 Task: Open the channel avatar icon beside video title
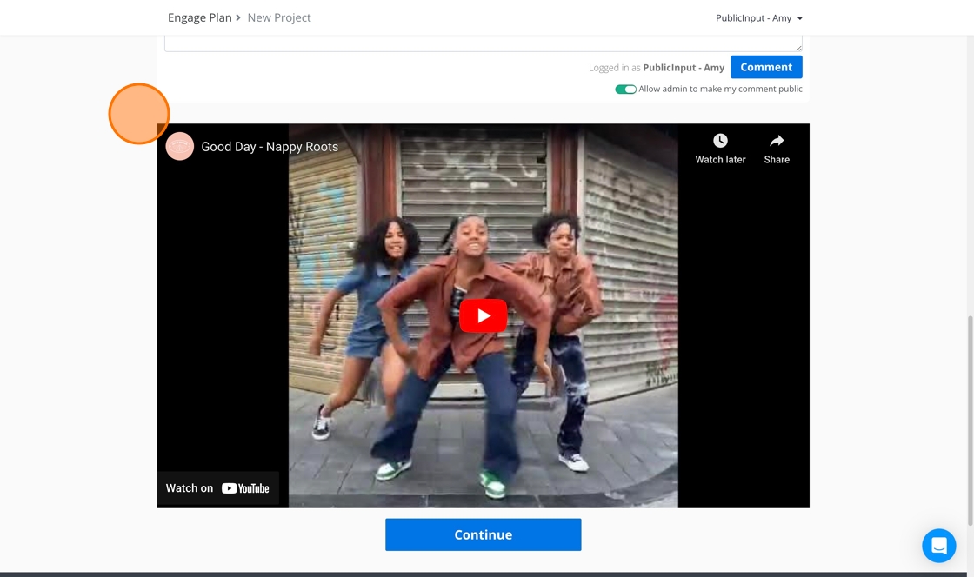click(180, 147)
